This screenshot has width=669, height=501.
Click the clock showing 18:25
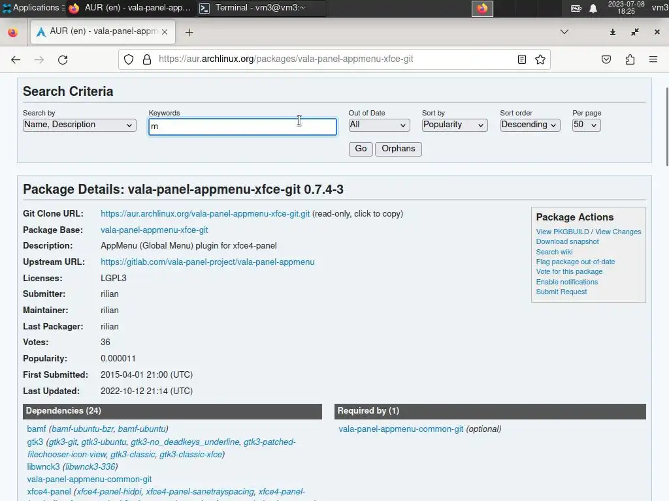pyautogui.click(x=626, y=8)
